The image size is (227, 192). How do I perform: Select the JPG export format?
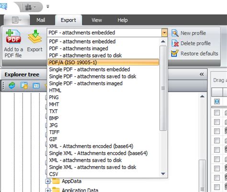coord(103,125)
